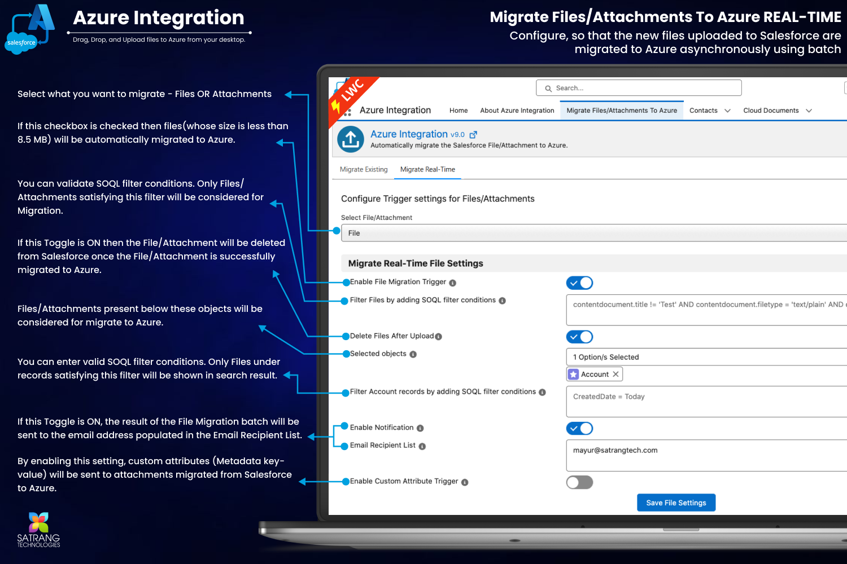Turn on Enable Custom Attribute Trigger
Viewport: 847px width, 564px height.
579,482
